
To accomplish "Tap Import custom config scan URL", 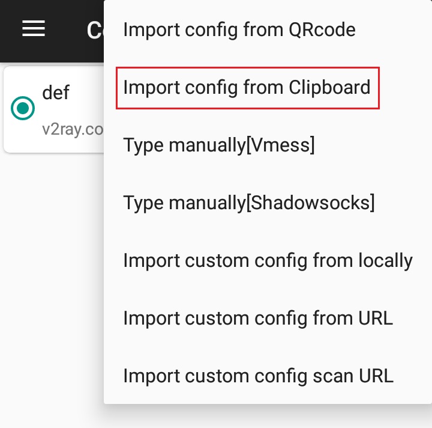I will pyautogui.click(x=258, y=376).
